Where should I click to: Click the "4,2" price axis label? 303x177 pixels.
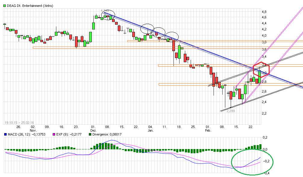click(264, 29)
